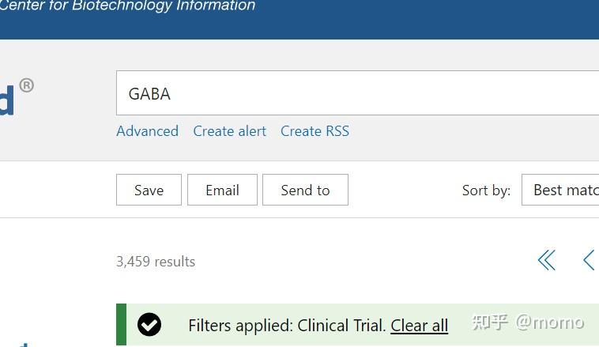Click the PubMed logo
The image size is (599, 347).
(8, 103)
